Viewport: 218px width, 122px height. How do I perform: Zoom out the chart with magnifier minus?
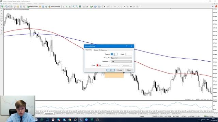click(x=77, y=6)
